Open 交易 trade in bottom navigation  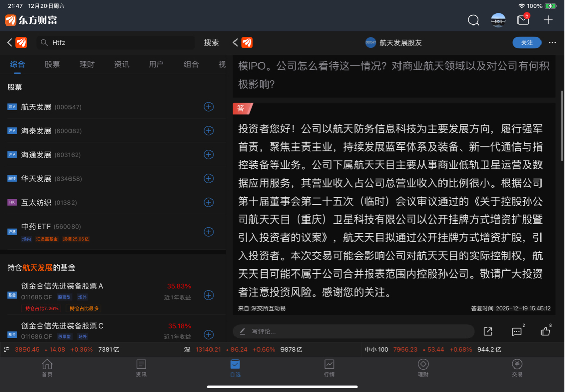point(517,368)
